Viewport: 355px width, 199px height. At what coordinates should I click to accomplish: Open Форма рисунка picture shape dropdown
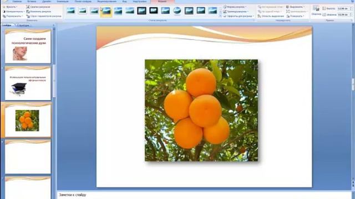click(x=235, y=7)
